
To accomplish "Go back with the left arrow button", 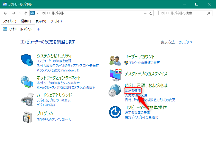I will click(x=5, y=13).
